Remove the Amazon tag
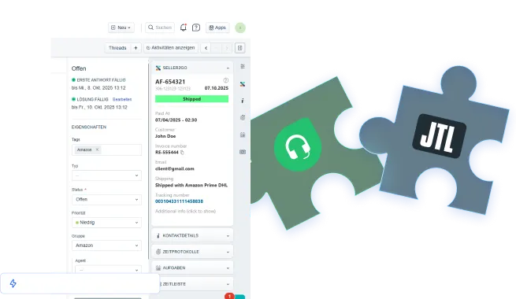This screenshot has height=299, width=516. [x=97, y=149]
